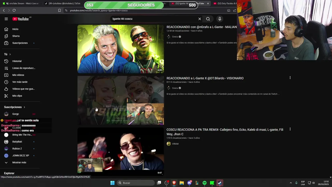The image size is (332, 187).
Task: Expand the Suscripciones section chevron
Action: tap(24, 107)
